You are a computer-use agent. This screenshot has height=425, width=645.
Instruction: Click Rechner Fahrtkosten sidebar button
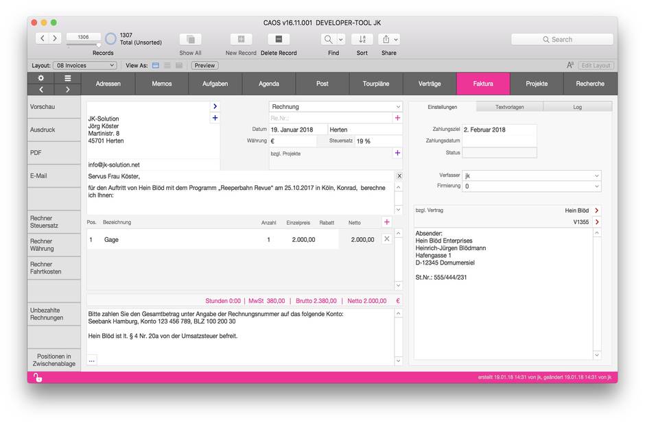[x=54, y=268]
